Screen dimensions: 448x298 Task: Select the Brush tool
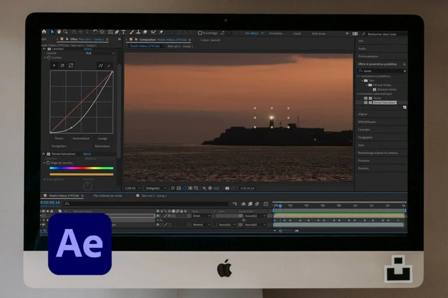(131, 32)
